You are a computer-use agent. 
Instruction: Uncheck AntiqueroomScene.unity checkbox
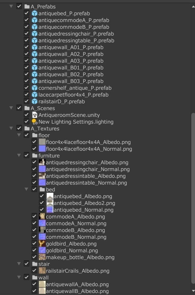point(26,114)
